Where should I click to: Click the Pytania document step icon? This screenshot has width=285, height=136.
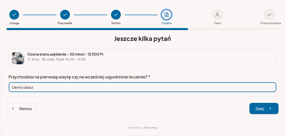pyautogui.click(x=167, y=15)
